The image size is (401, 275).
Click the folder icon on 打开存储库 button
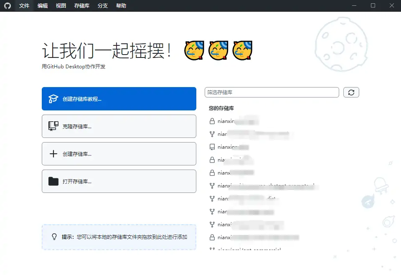(53, 181)
